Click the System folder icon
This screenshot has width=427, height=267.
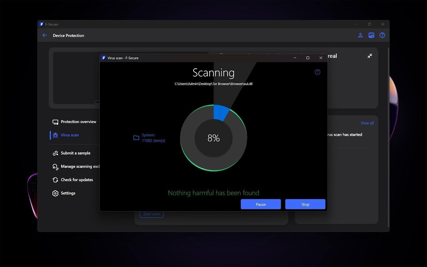136,138
